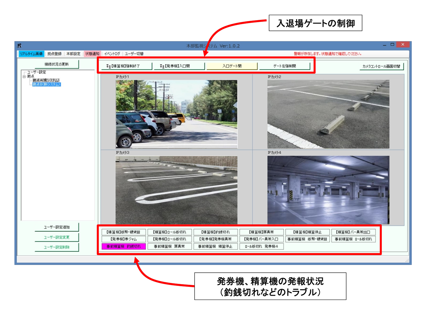Select the IPカメラ2 empty lot view
Screen dimensions: 426x317
(328, 114)
